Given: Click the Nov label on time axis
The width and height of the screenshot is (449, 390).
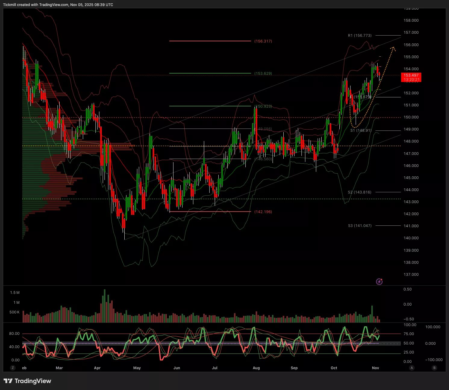Looking at the screenshot, I should [376, 368].
